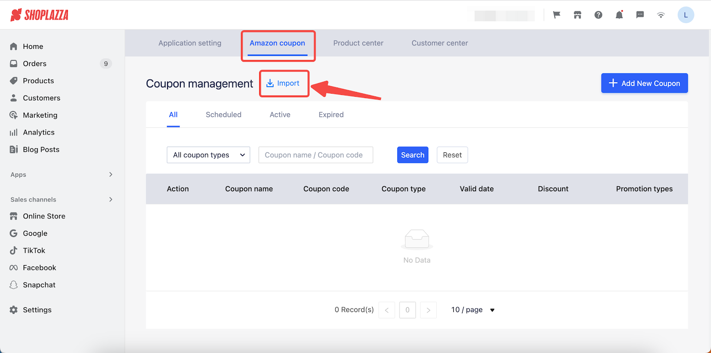Viewport: 711px width, 353px height.
Task: Click the Discount column header
Action: pos(553,189)
